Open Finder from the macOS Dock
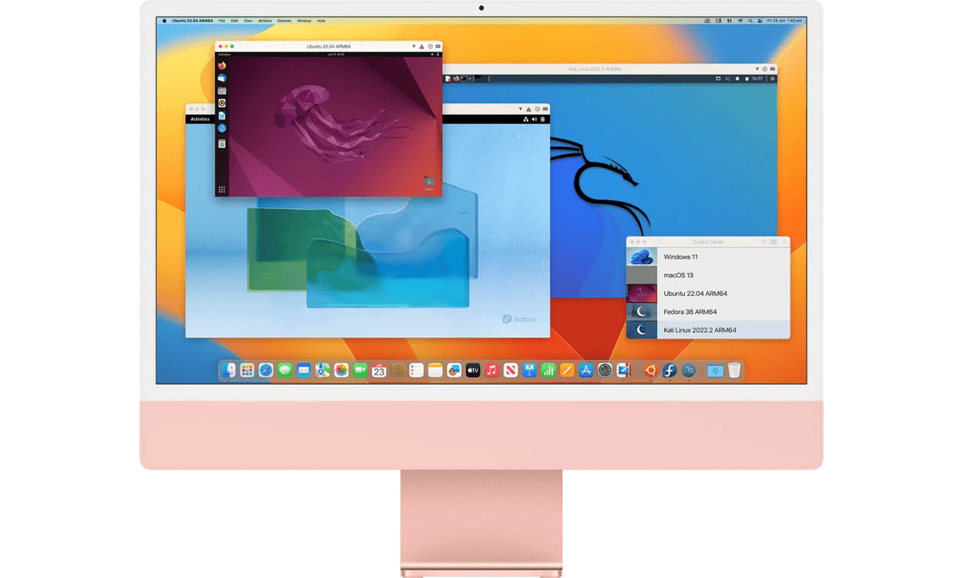The width and height of the screenshot is (963, 578). (229, 371)
